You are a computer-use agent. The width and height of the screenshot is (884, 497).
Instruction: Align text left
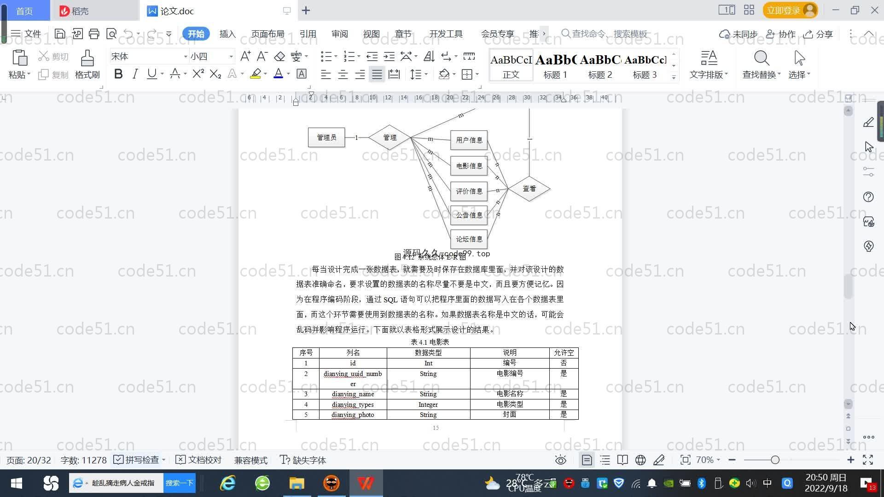tap(326, 74)
